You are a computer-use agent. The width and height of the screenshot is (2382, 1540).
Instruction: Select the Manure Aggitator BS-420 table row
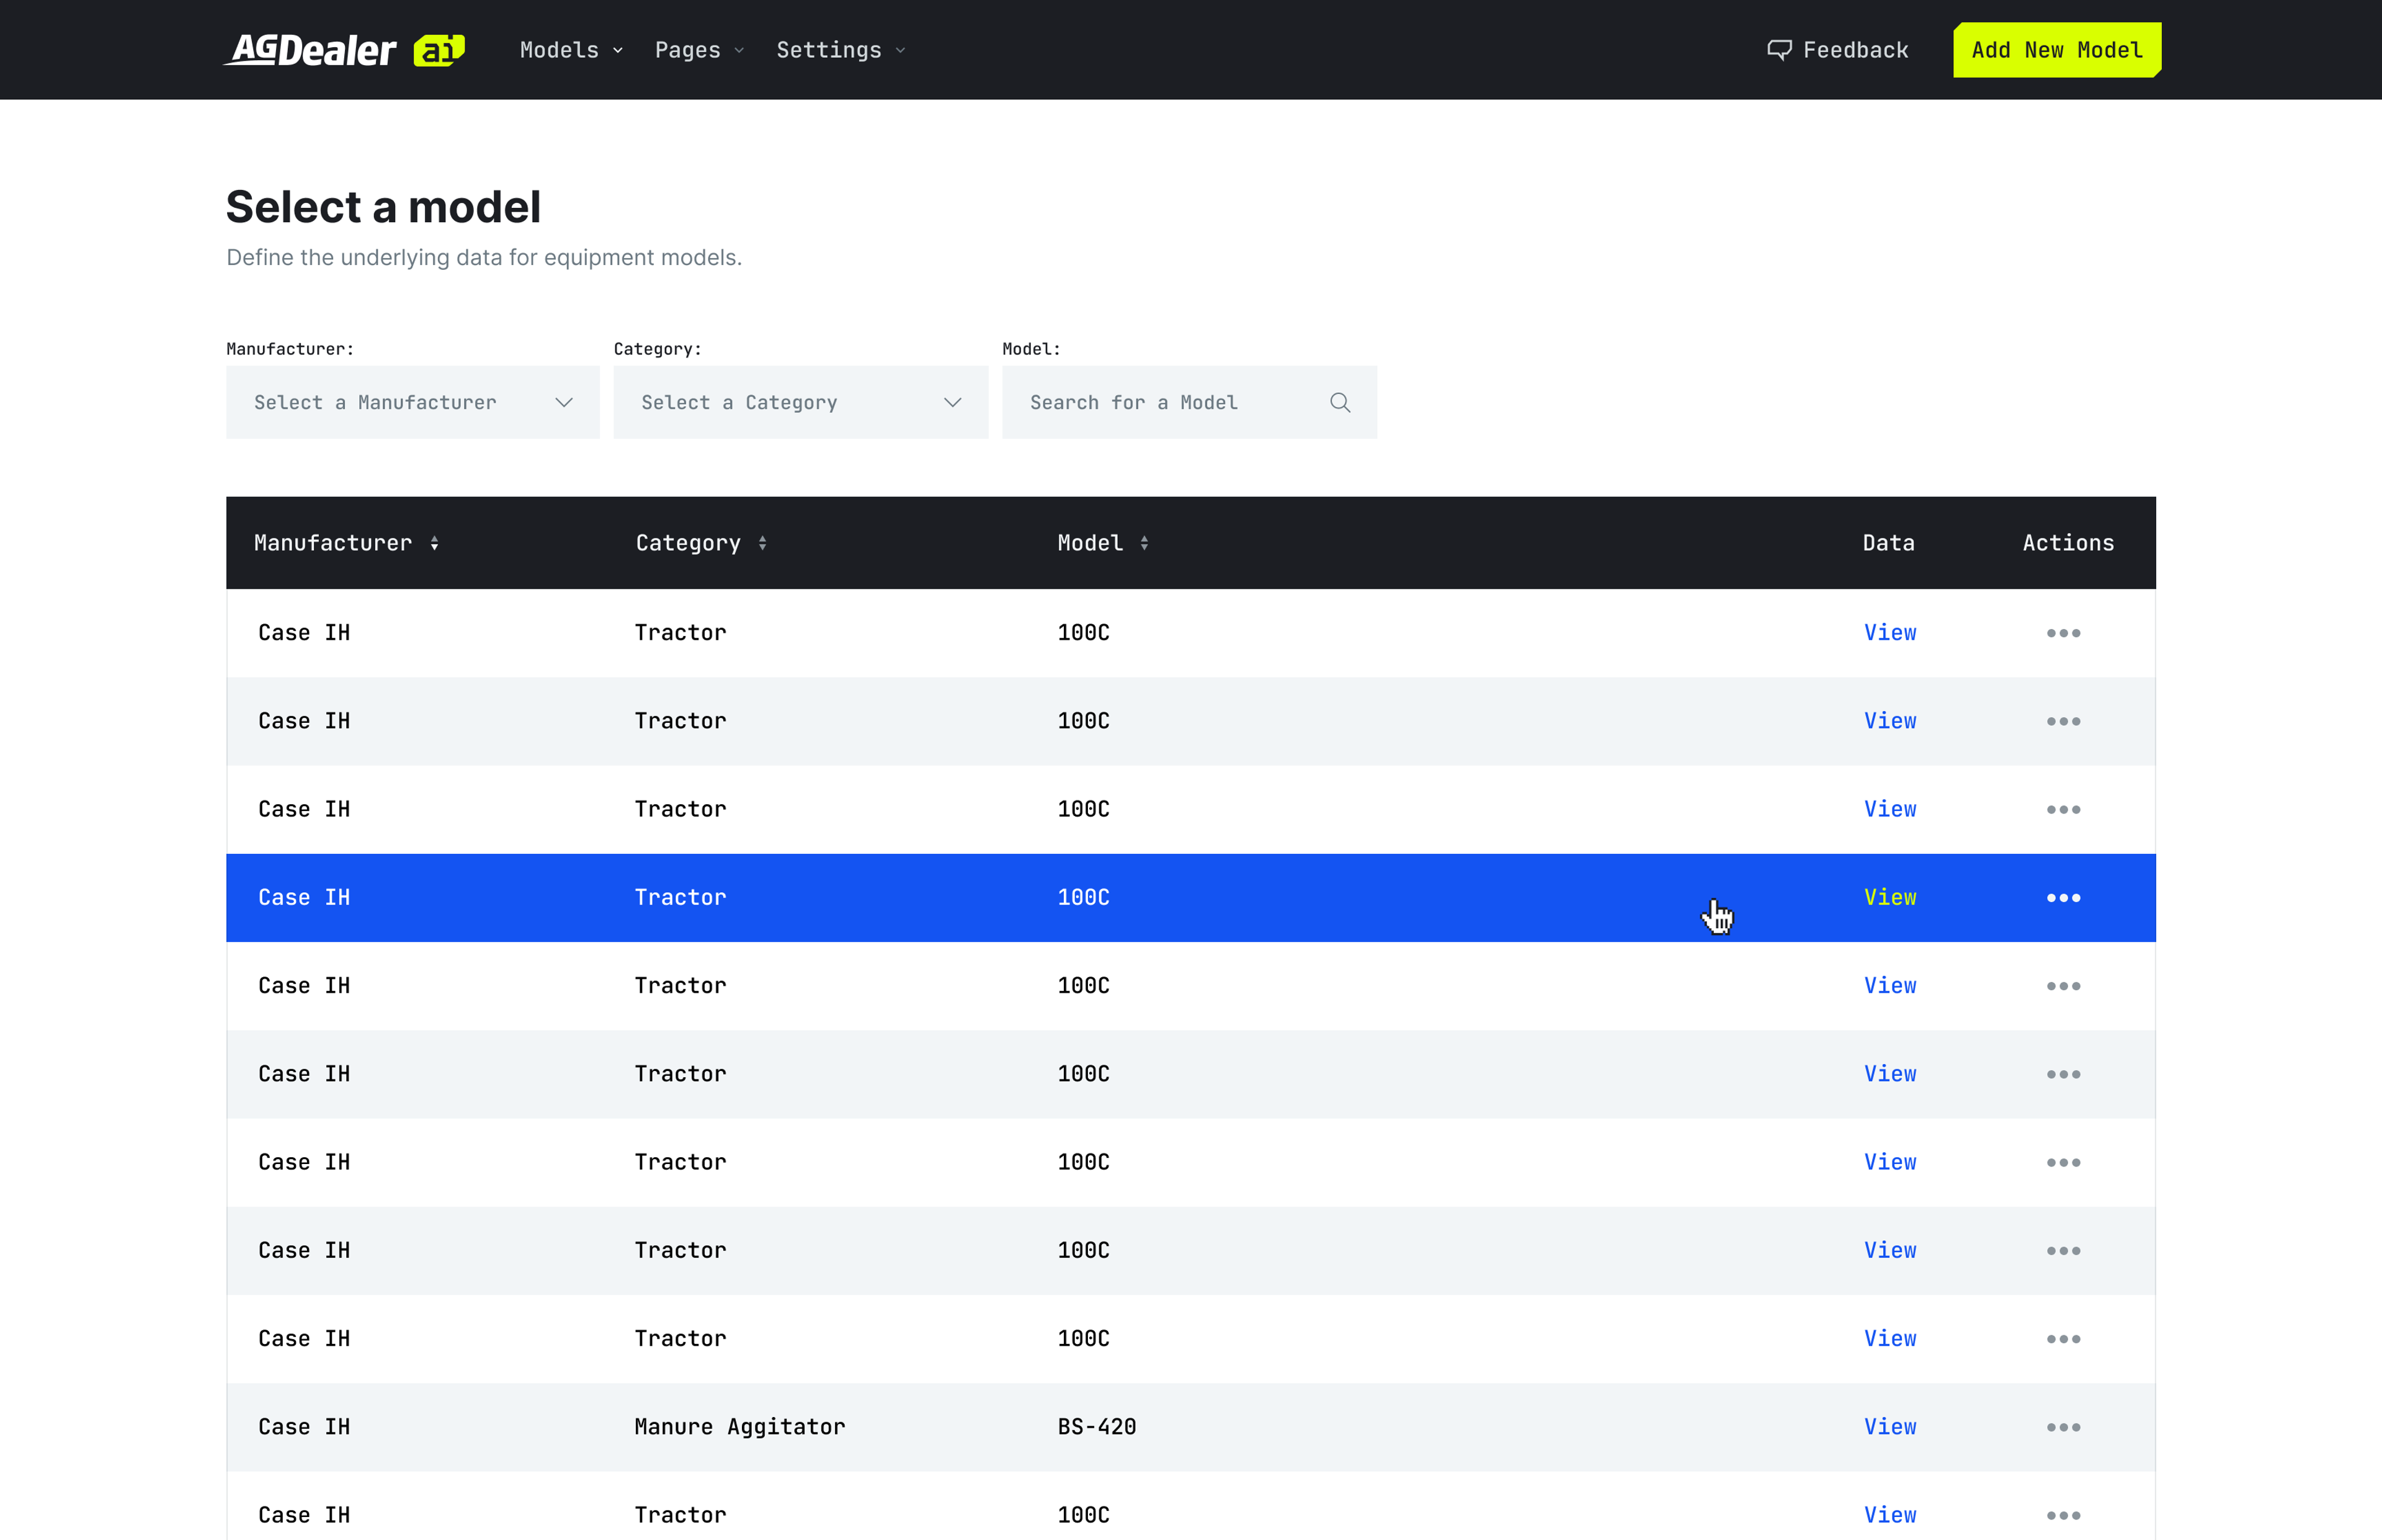pyautogui.click(x=999, y=1427)
